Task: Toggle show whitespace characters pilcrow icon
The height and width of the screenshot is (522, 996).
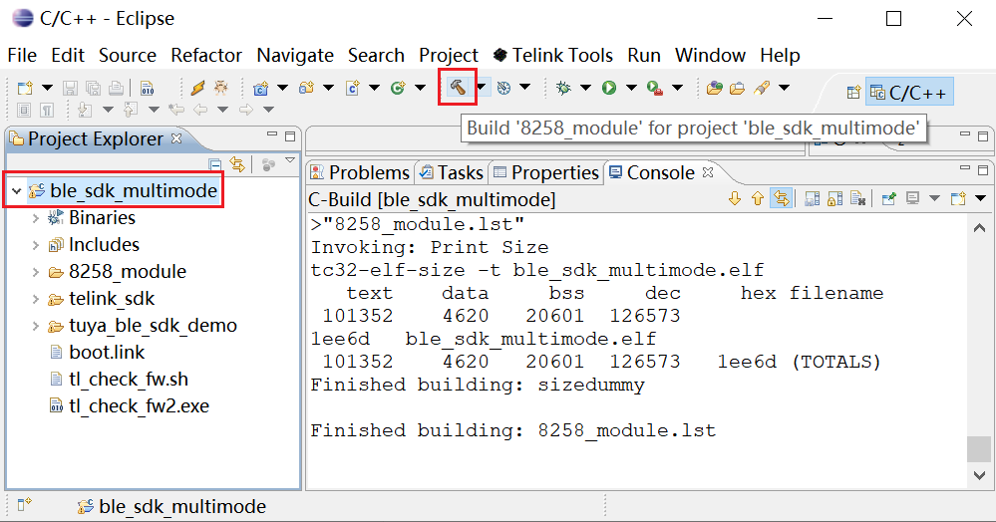Action: click(x=47, y=110)
